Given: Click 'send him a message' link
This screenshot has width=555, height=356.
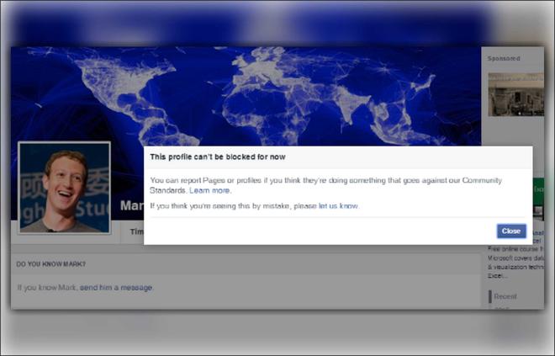Looking at the screenshot, I should [x=117, y=288].
